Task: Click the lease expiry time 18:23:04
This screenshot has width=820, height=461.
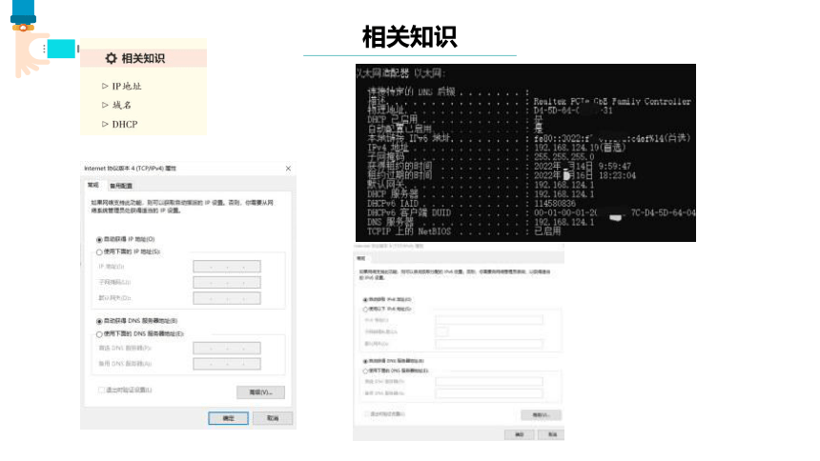Action: click(617, 175)
